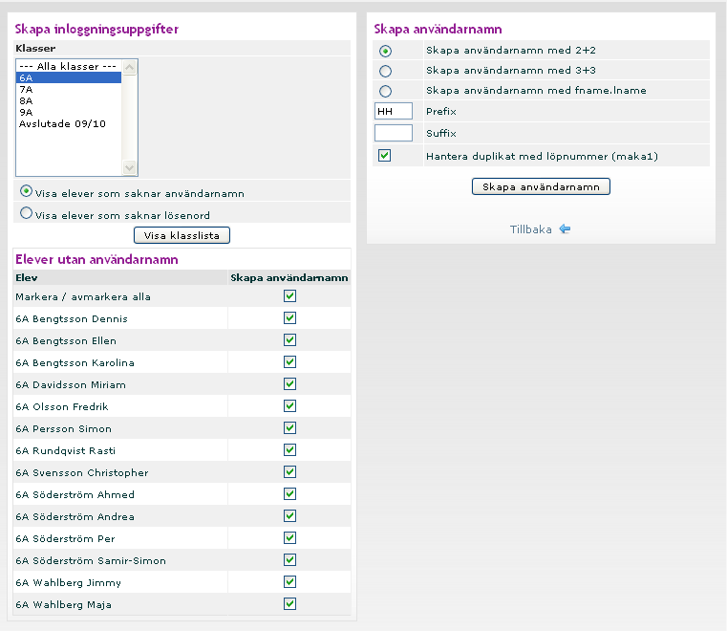Uncheck the checkbox for Söderström Andrea
727x631 pixels.
point(289,516)
